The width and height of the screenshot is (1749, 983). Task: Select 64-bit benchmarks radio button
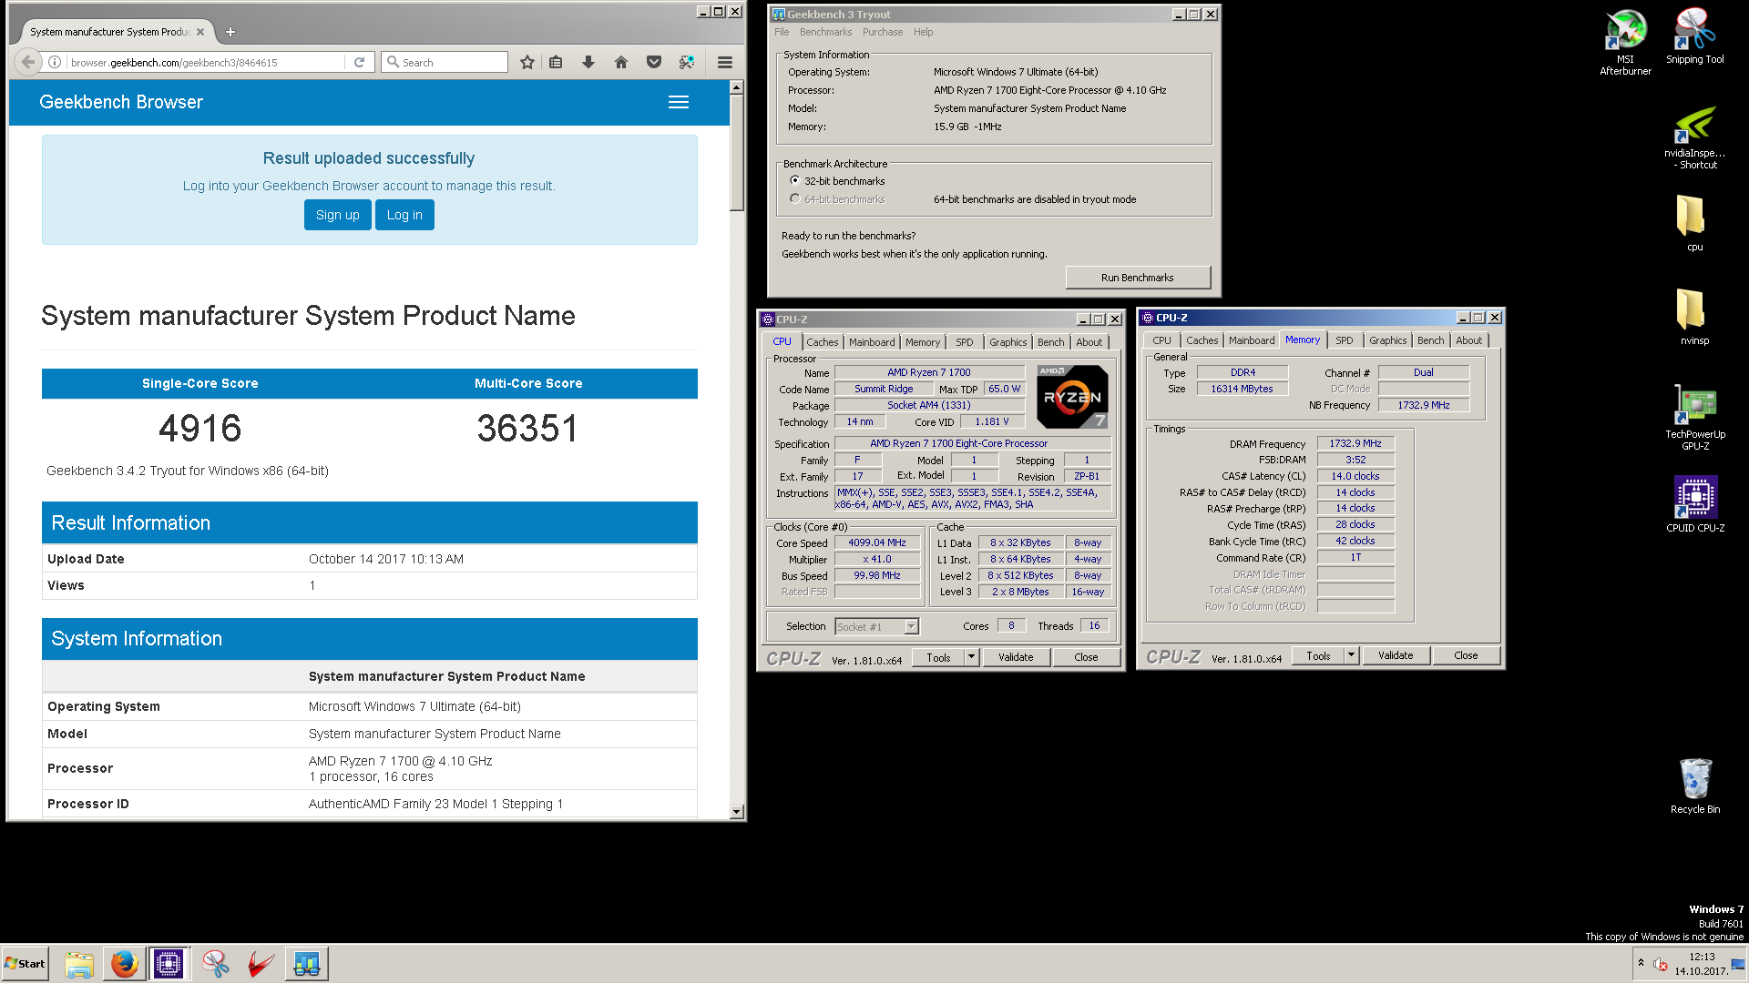[794, 198]
